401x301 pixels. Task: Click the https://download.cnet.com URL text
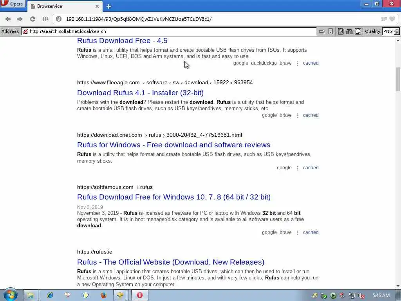(x=110, y=135)
